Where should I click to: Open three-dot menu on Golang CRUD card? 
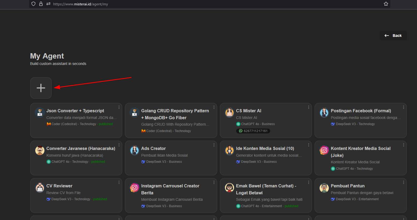(x=214, y=107)
